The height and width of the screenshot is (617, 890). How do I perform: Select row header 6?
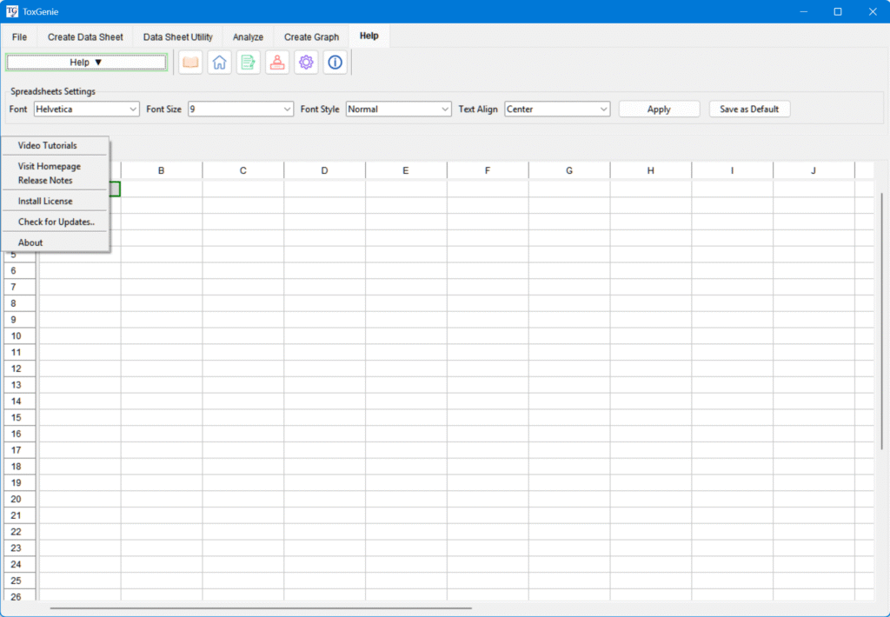click(x=20, y=271)
